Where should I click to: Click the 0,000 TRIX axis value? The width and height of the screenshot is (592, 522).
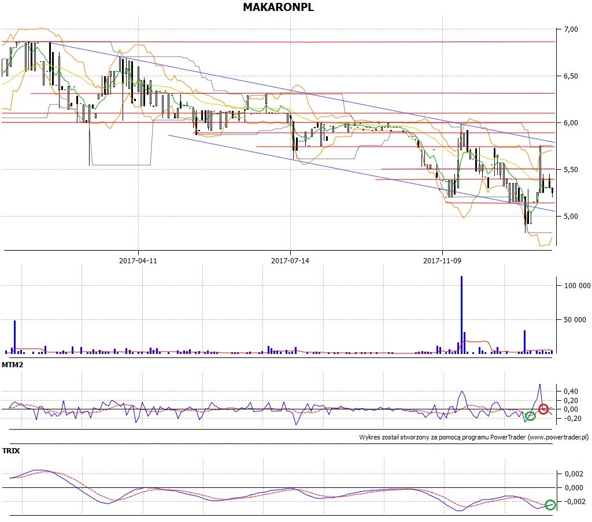[x=573, y=487]
